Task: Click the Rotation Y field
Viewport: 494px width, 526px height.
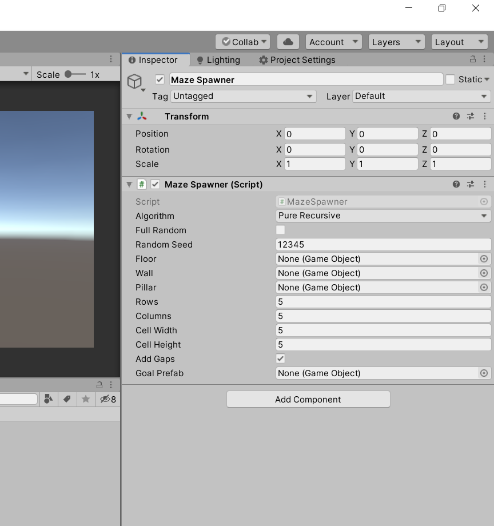Action: [388, 149]
